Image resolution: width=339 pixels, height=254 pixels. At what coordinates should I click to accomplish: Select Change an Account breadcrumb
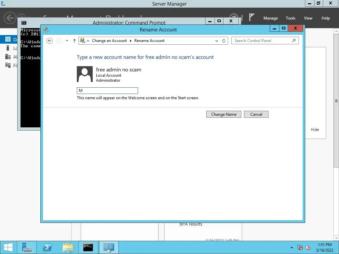click(109, 41)
